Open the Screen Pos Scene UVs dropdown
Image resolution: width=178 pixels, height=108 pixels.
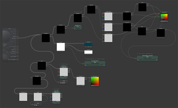pyautogui.click(x=164, y=21)
